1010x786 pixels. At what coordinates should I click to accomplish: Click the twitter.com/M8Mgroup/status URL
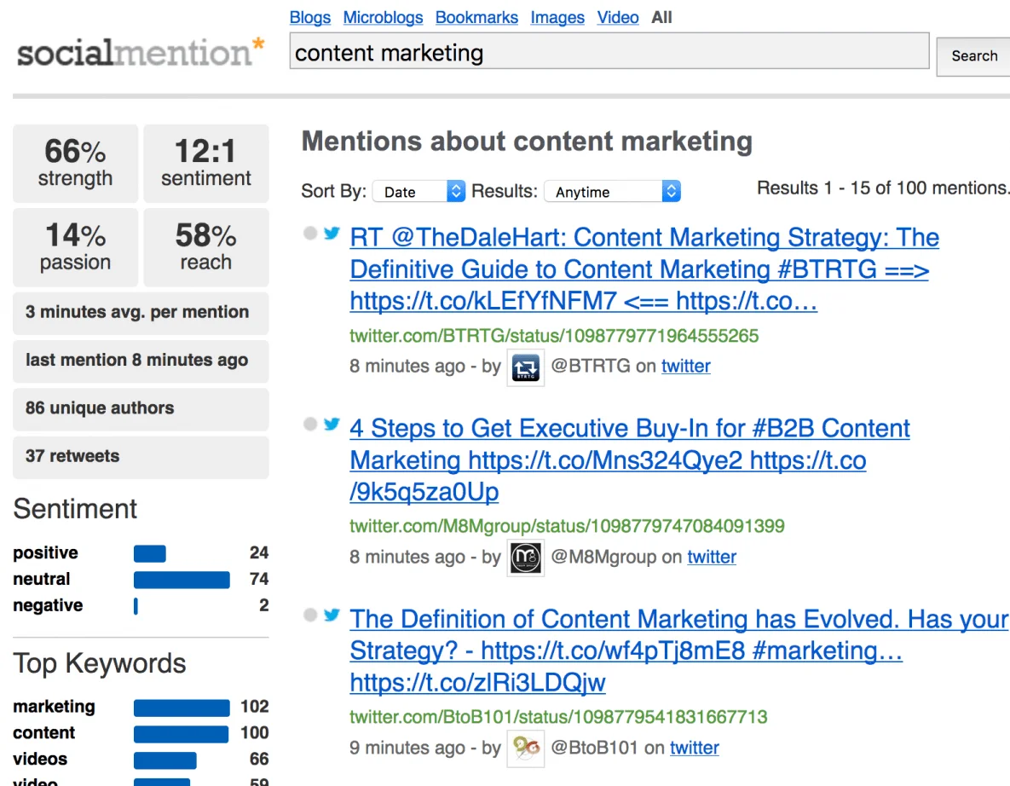point(567,526)
